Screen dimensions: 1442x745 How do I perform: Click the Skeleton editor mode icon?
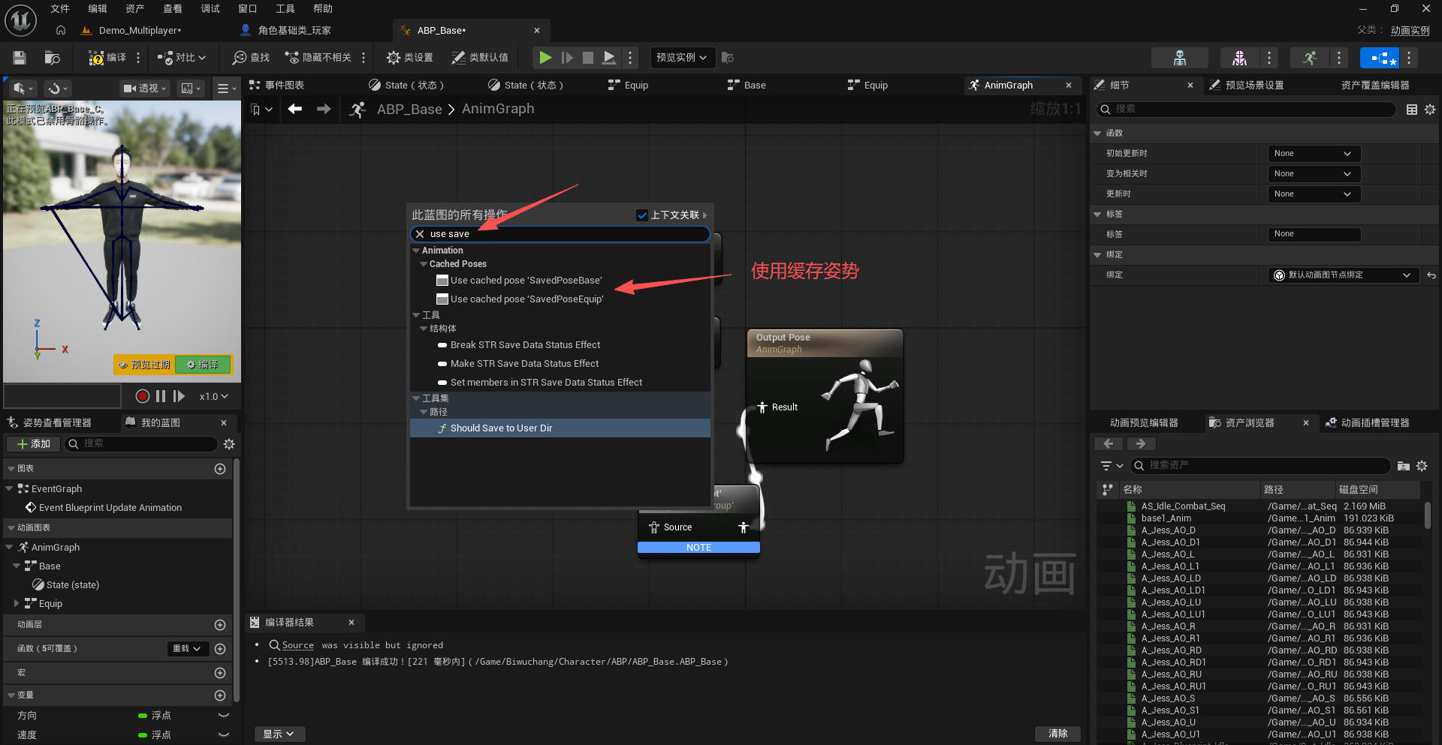(x=1180, y=58)
